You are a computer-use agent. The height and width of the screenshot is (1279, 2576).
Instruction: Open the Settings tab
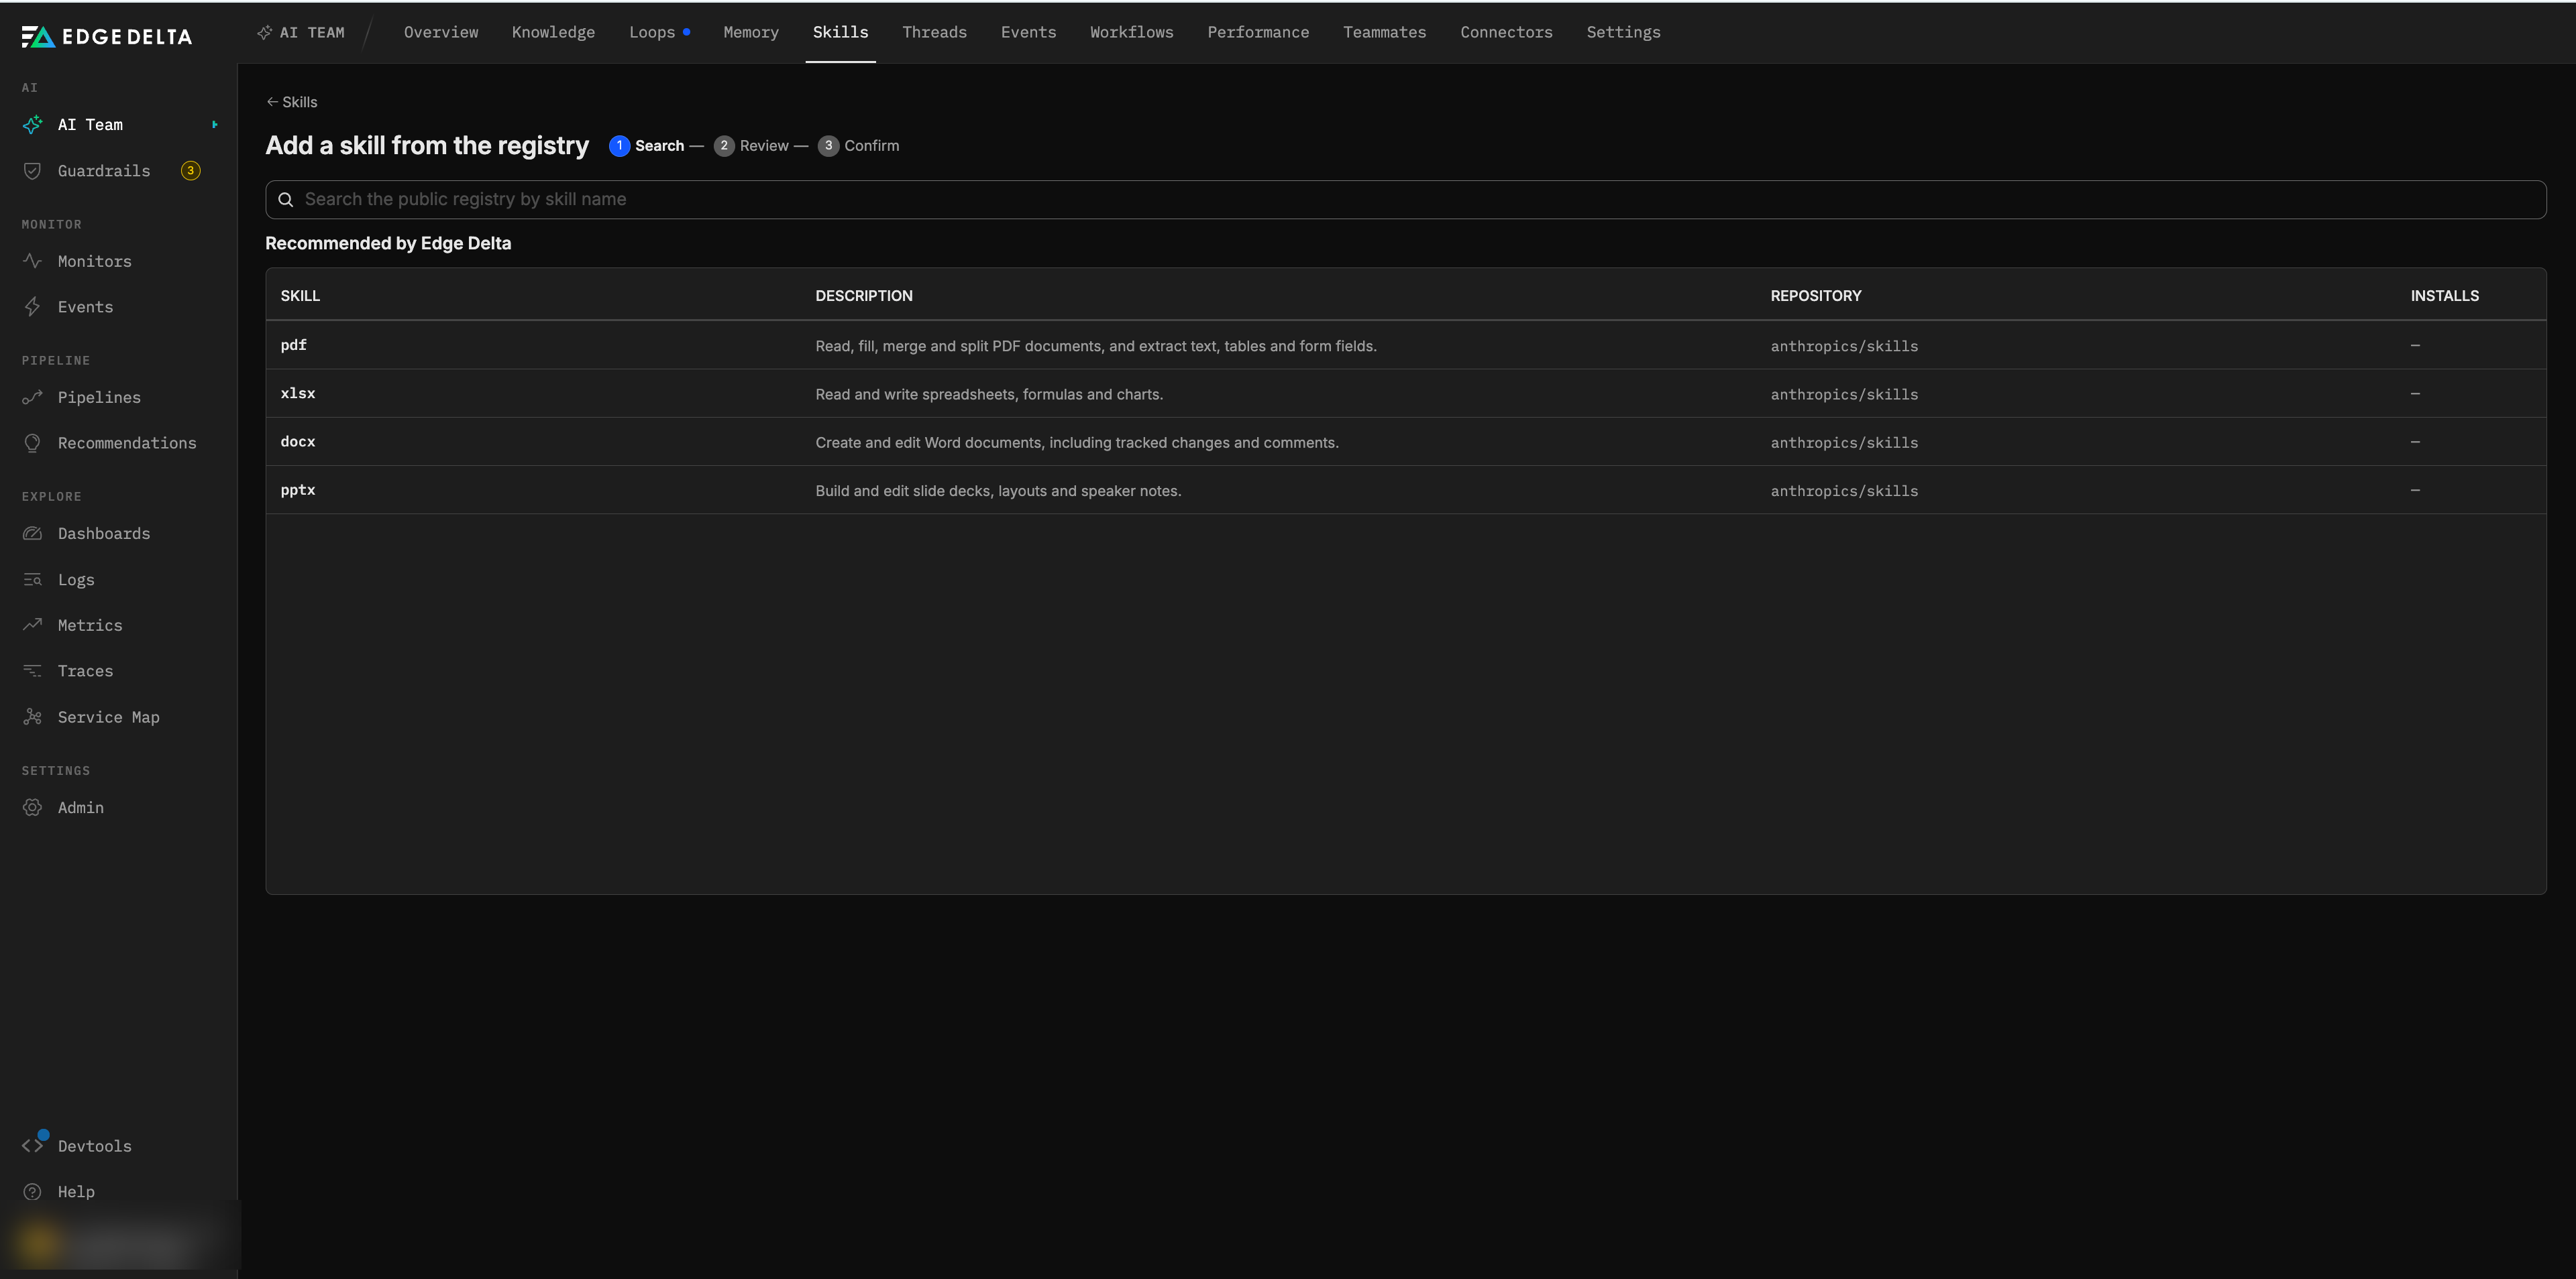pos(1623,32)
